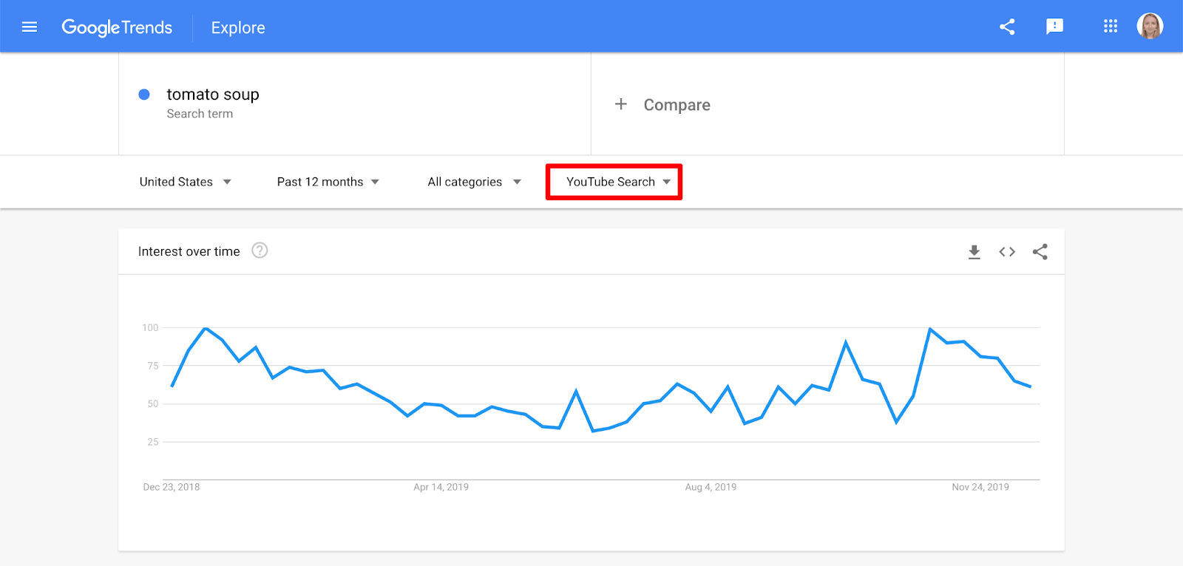Image resolution: width=1183 pixels, height=566 pixels.
Task: Click the embed code icon
Action: tap(1007, 252)
